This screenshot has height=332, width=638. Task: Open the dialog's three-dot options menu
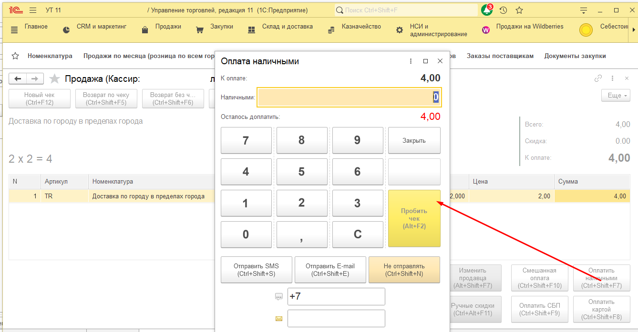411,61
